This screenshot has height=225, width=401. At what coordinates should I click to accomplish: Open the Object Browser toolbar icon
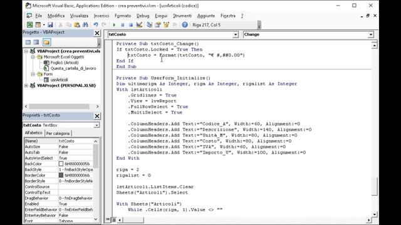pyautogui.click(x=166, y=25)
